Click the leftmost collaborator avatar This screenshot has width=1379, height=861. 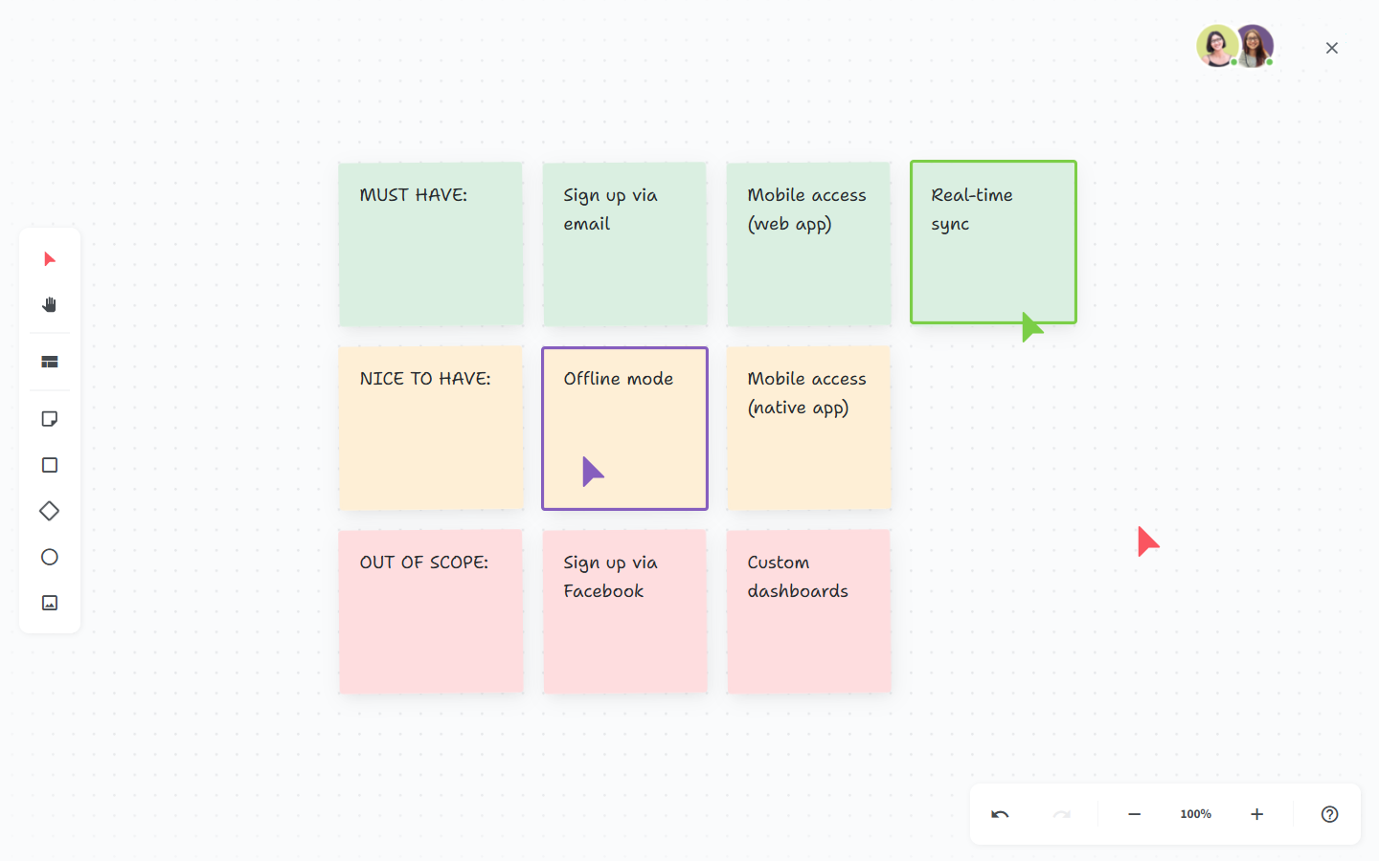[1217, 45]
